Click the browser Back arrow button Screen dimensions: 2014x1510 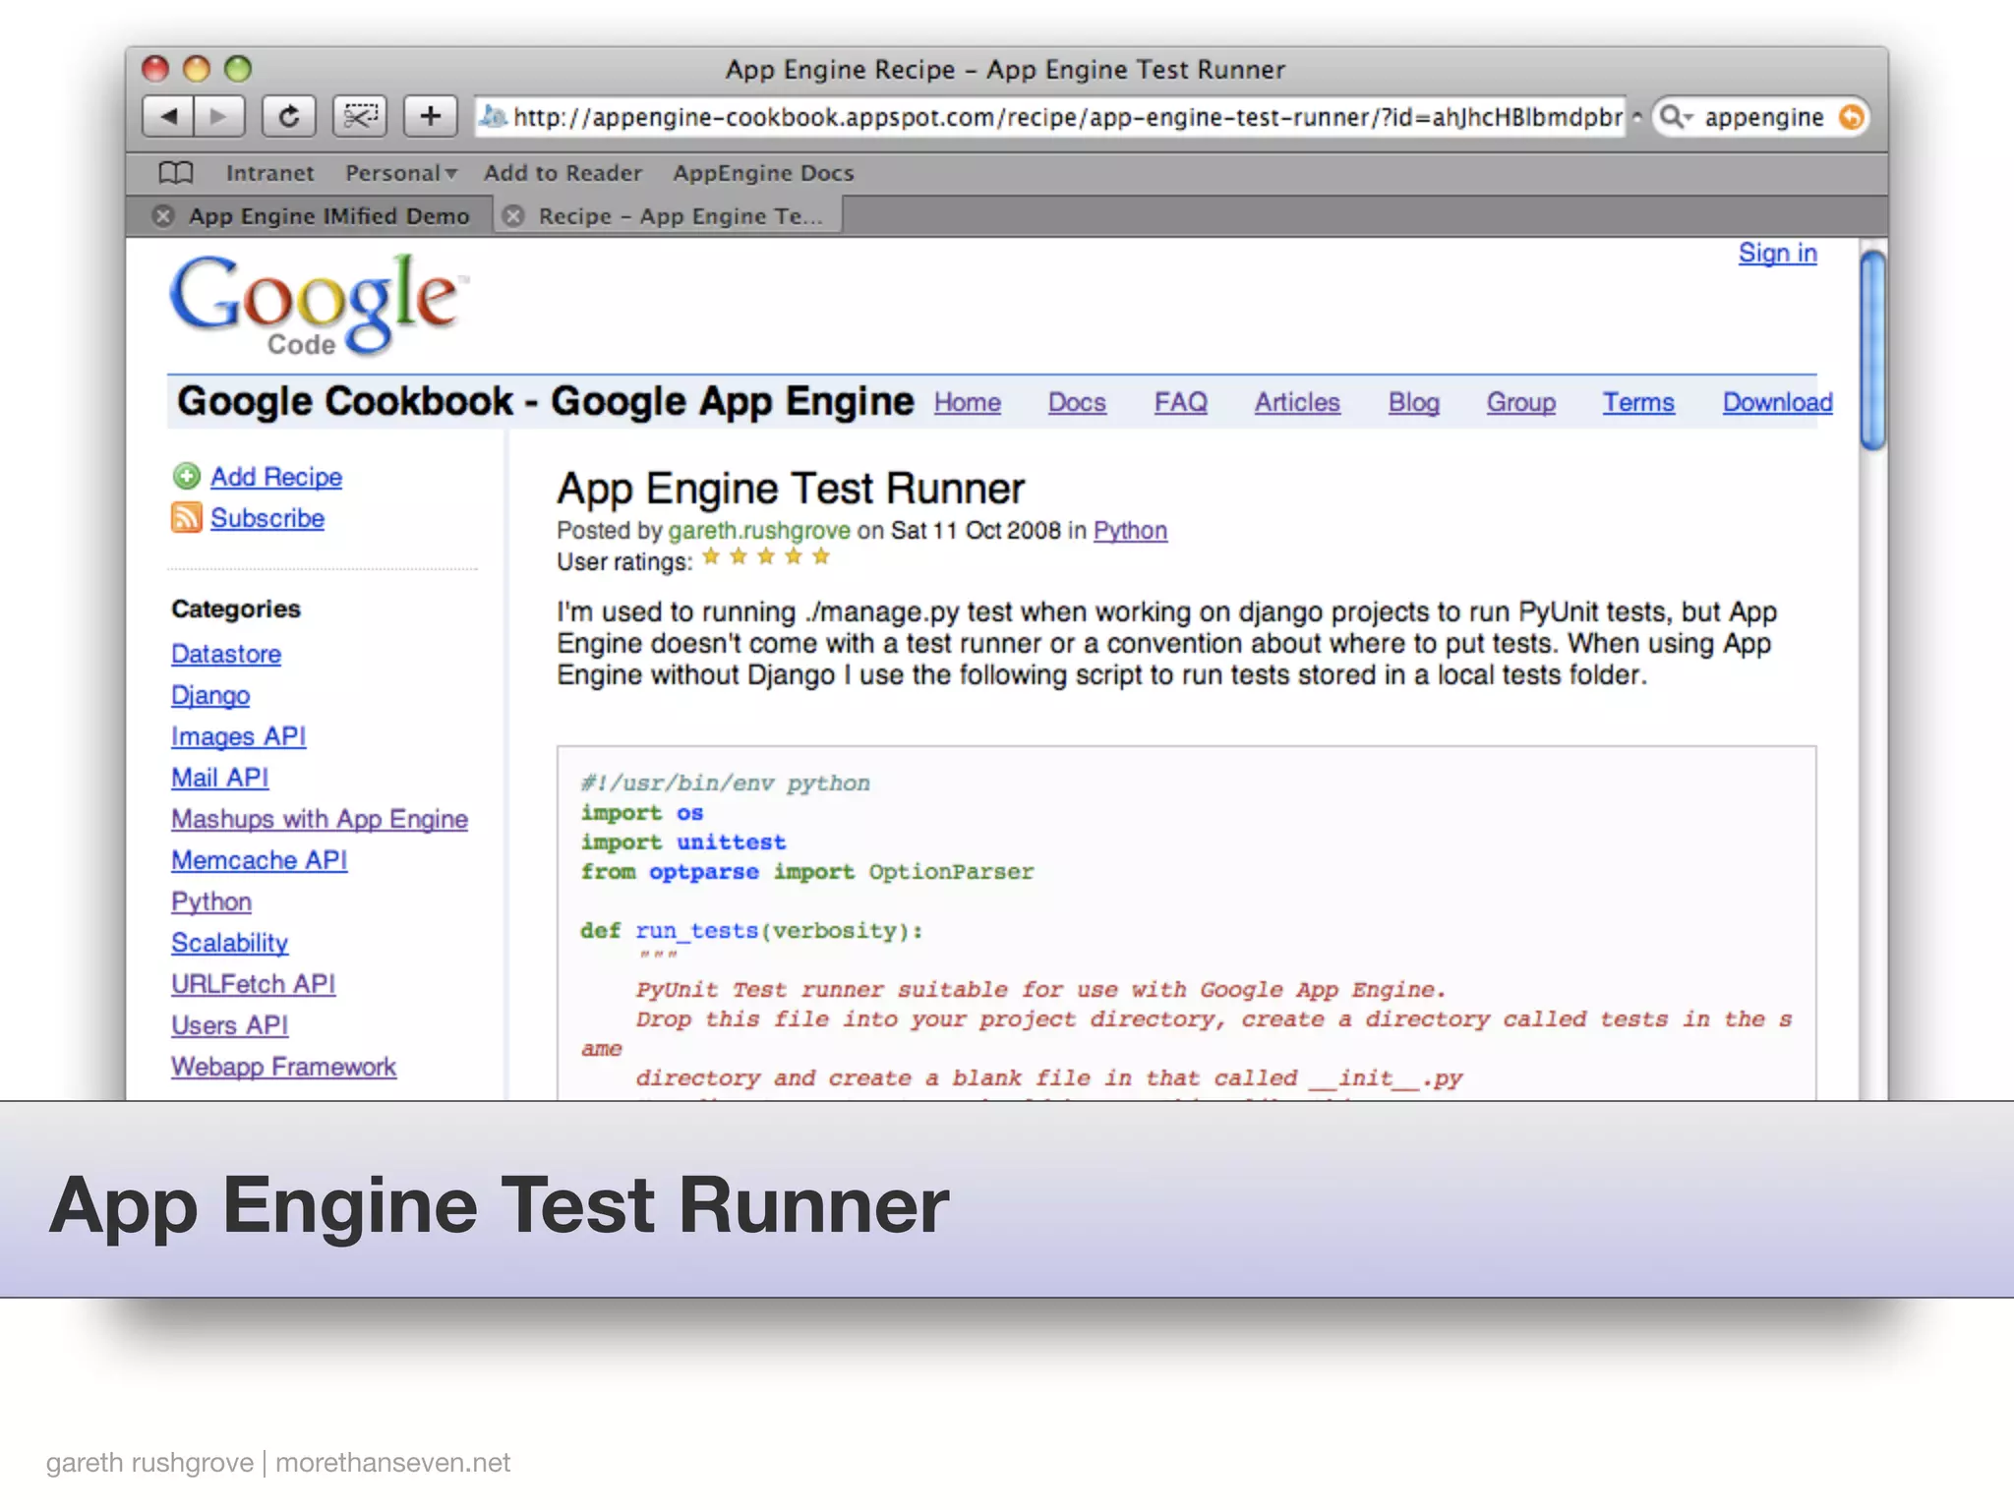[x=168, y=117]
